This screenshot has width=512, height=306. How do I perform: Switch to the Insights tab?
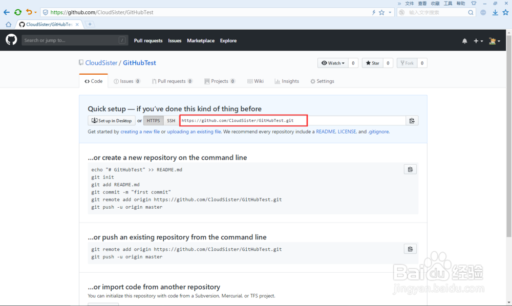(287, 81)
